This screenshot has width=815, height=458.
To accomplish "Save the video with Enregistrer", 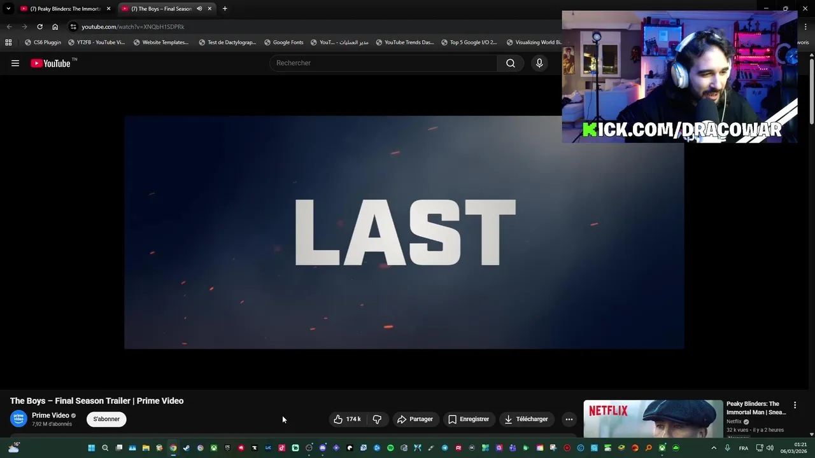I will click(x=469, y=419).
